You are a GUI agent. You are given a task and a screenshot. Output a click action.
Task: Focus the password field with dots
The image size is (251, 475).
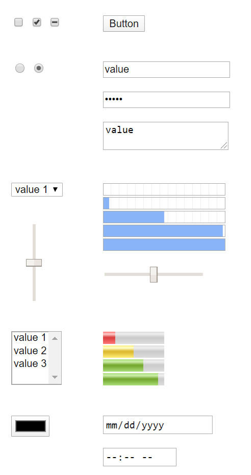click(x=166, y=100)
